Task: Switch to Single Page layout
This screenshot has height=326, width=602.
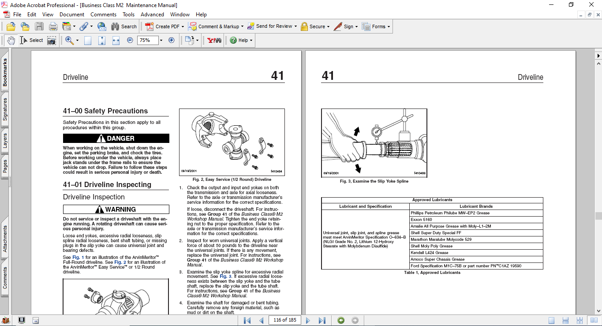Action: click(x=551, y=320)
